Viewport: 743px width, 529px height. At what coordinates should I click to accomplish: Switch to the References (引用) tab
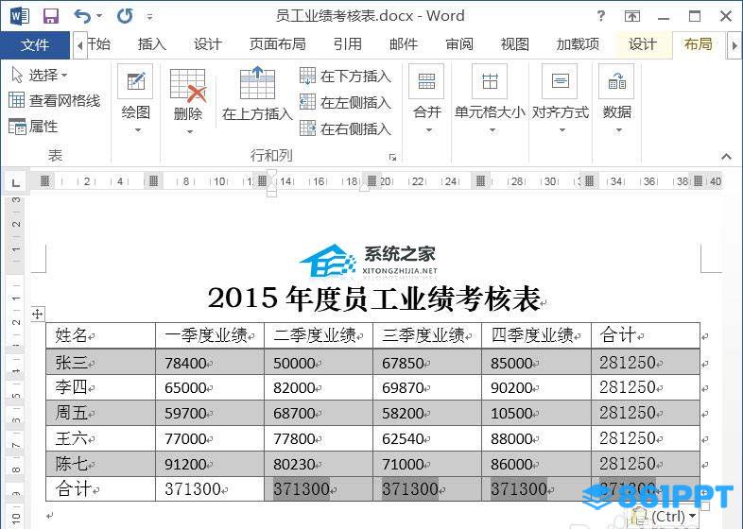[x=347, y=44]
